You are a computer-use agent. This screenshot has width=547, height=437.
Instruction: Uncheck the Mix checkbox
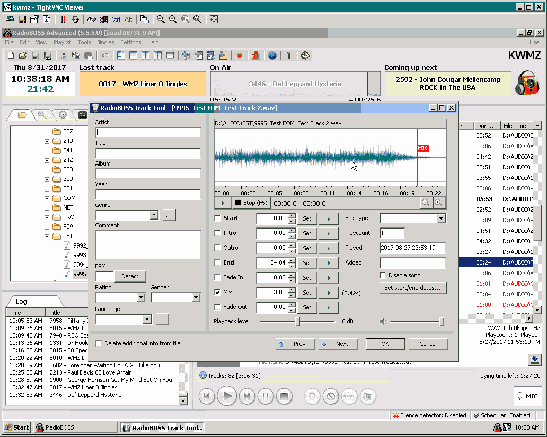point(217,292)
